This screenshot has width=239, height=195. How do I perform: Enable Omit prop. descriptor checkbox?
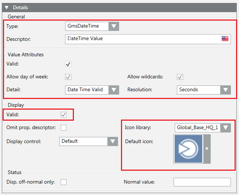pyautogui.click(x=64, y=128)
